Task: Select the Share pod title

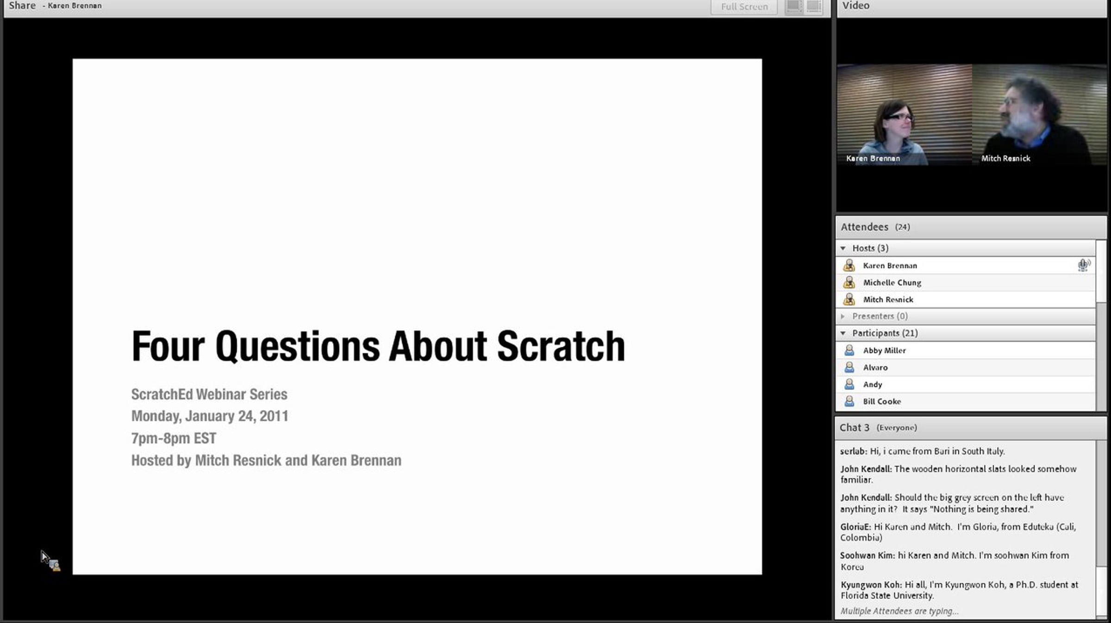Action: pyautogui.click(x=22, y=6)
